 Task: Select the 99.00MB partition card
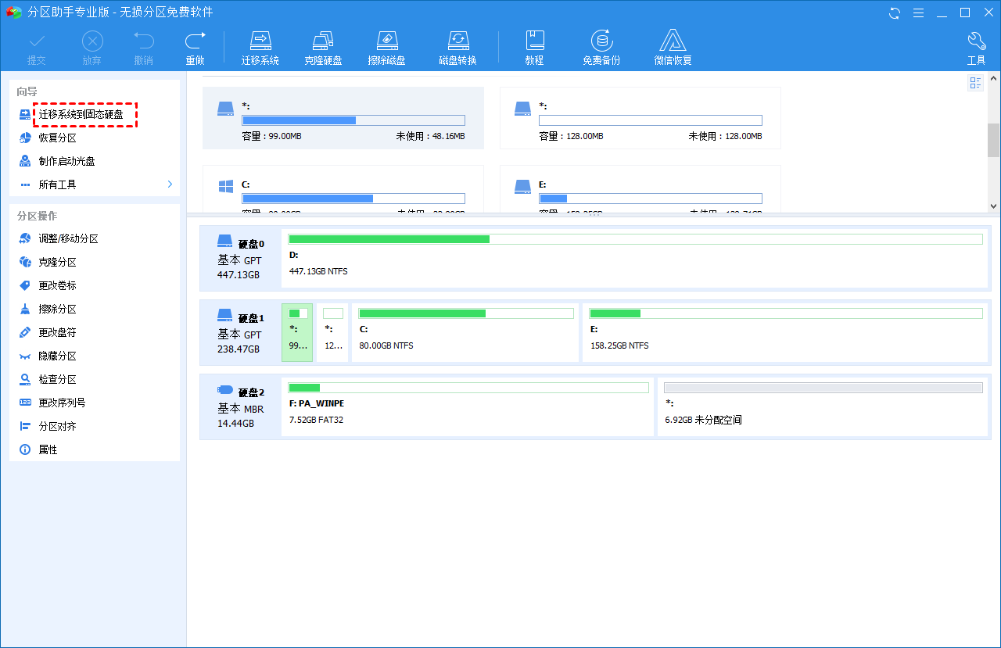[343, 118]
